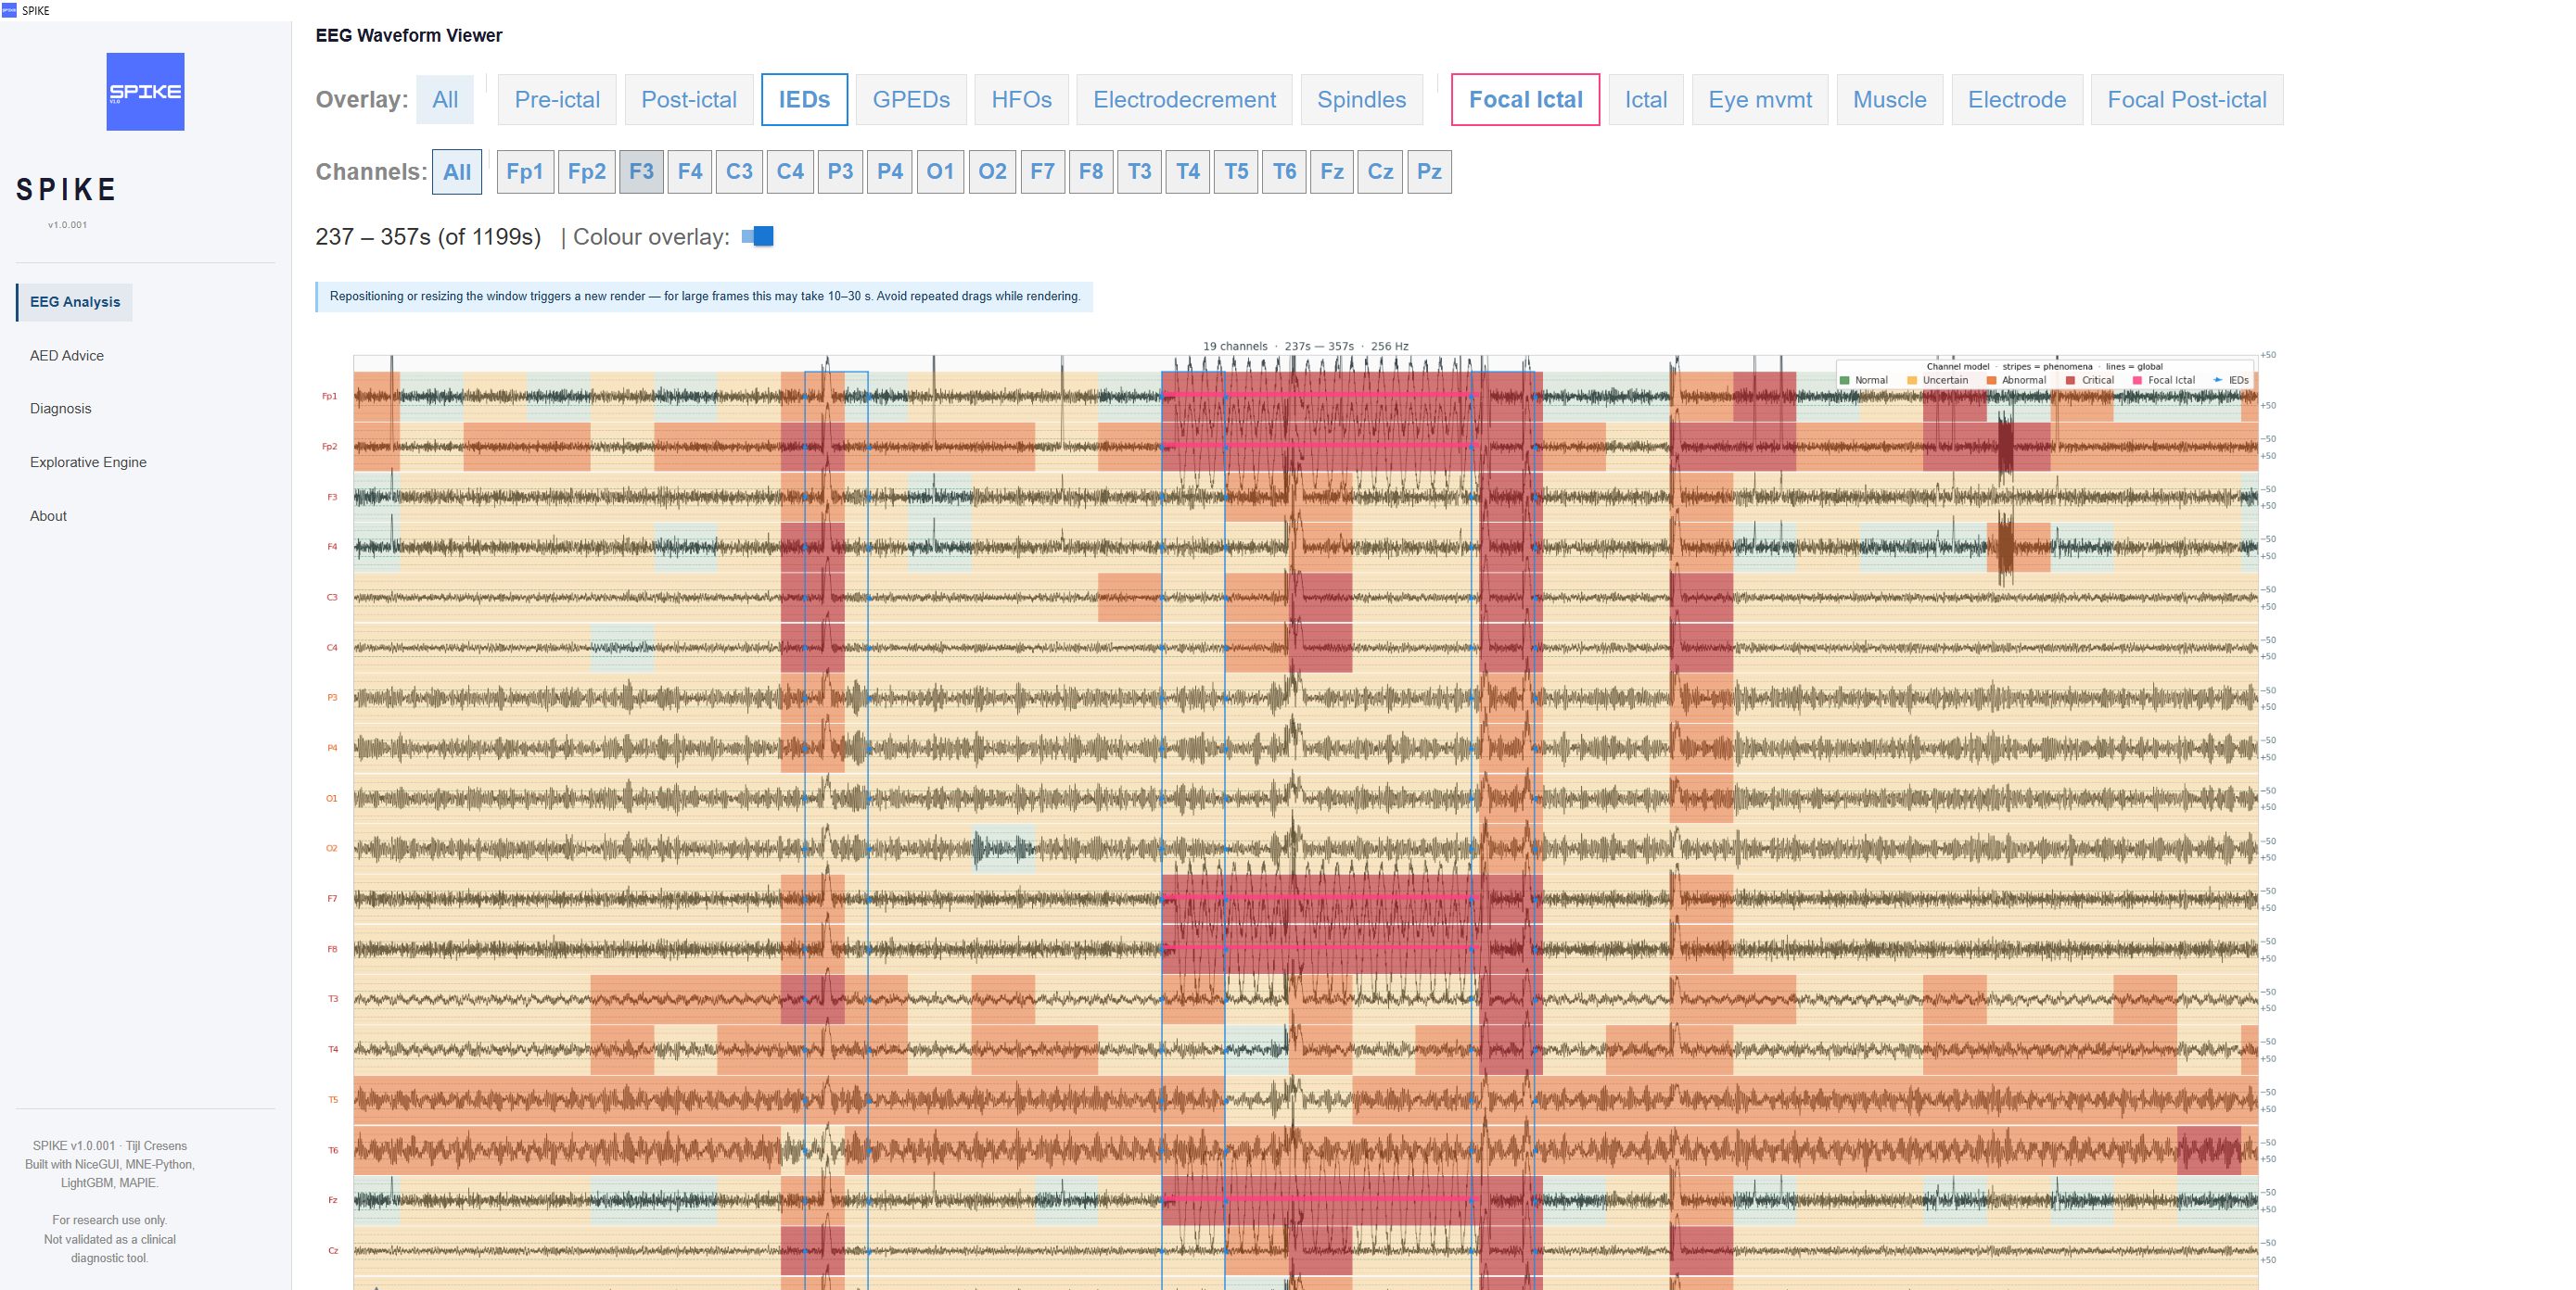Click the Uncertain legend entry
This screenshot has height=1290, width=2576.
1937,381
